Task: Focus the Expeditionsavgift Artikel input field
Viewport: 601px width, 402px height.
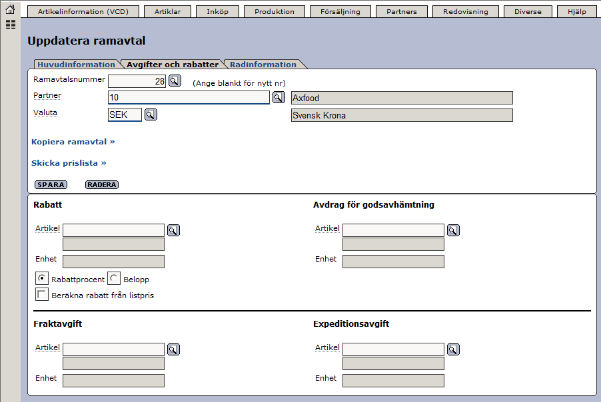Action: point(393,349)
